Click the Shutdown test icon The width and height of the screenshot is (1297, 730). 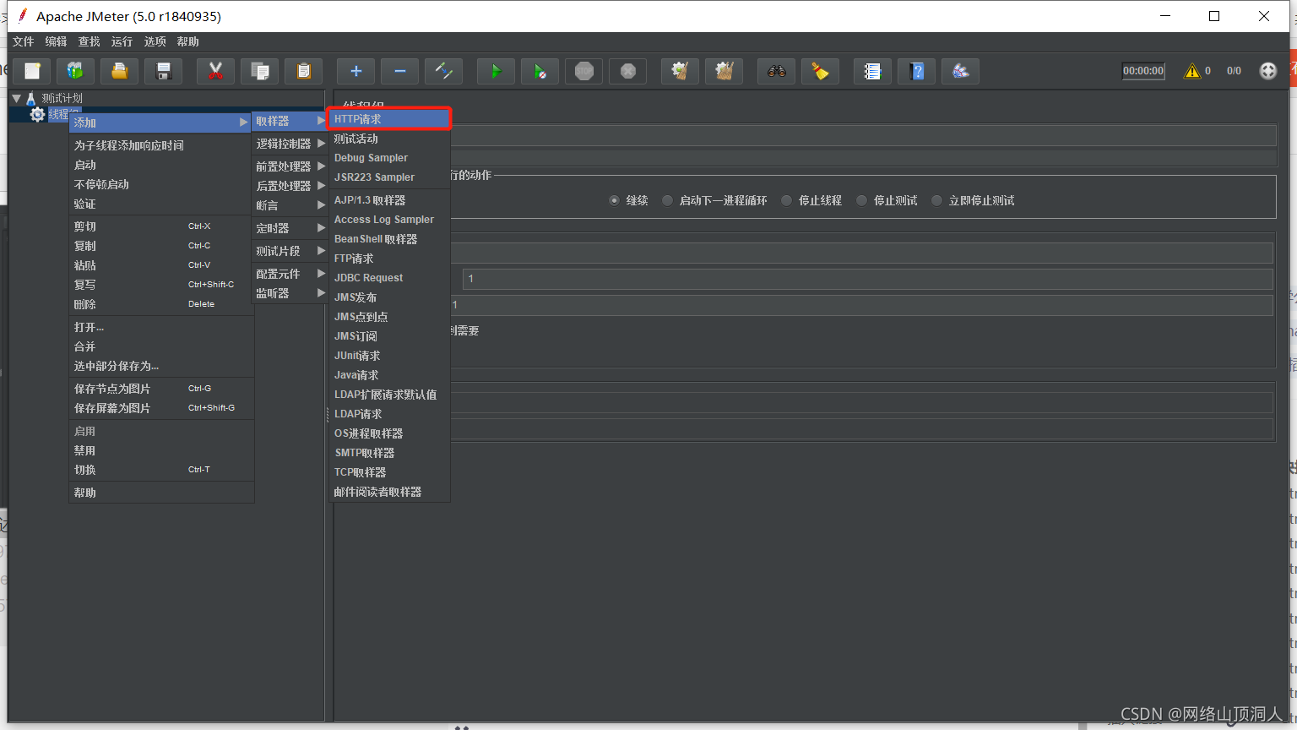tap(628, 72)
